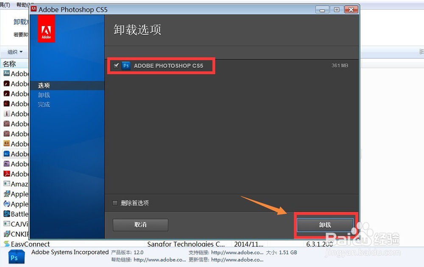
Task: Click the Amazon entry icon in the program list
Action: [6, 184]
